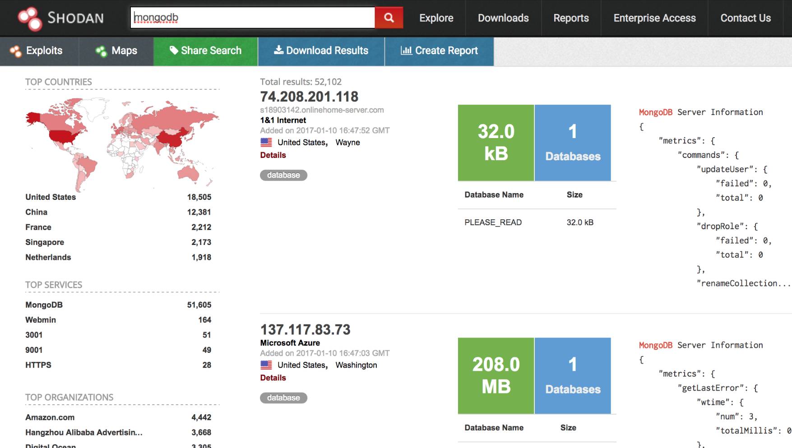Click the download icon on Download Results
792x448 pixels.
tap(279, 50)
